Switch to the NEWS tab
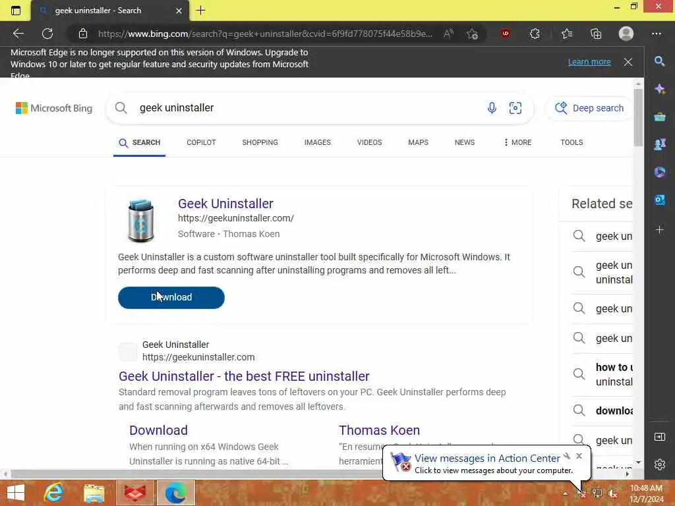675x506 pixels. 465,142
